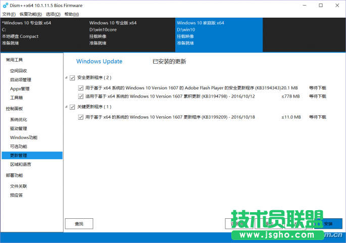Viewport: 346px width, 243px height.
Task: Uncheck the 安全更新程序 (2) group checkbox
Action: pyautogui.click(x=73, y=78)
